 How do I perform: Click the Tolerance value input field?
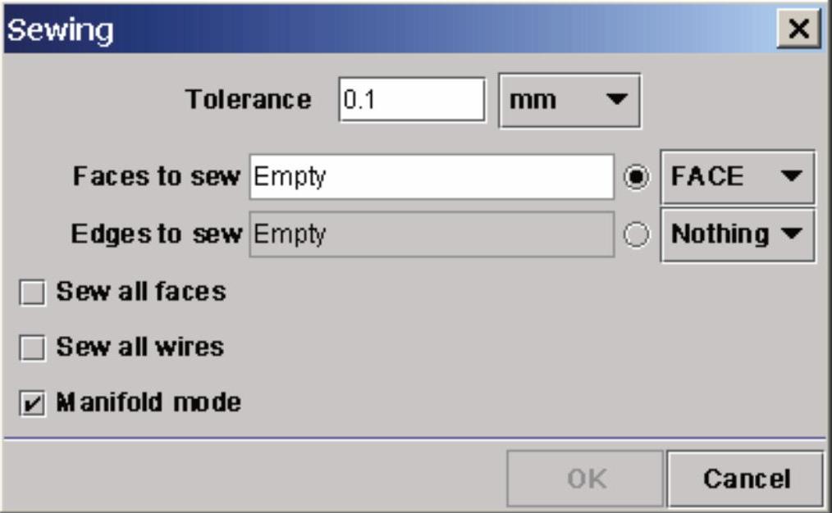pos(412,100)
